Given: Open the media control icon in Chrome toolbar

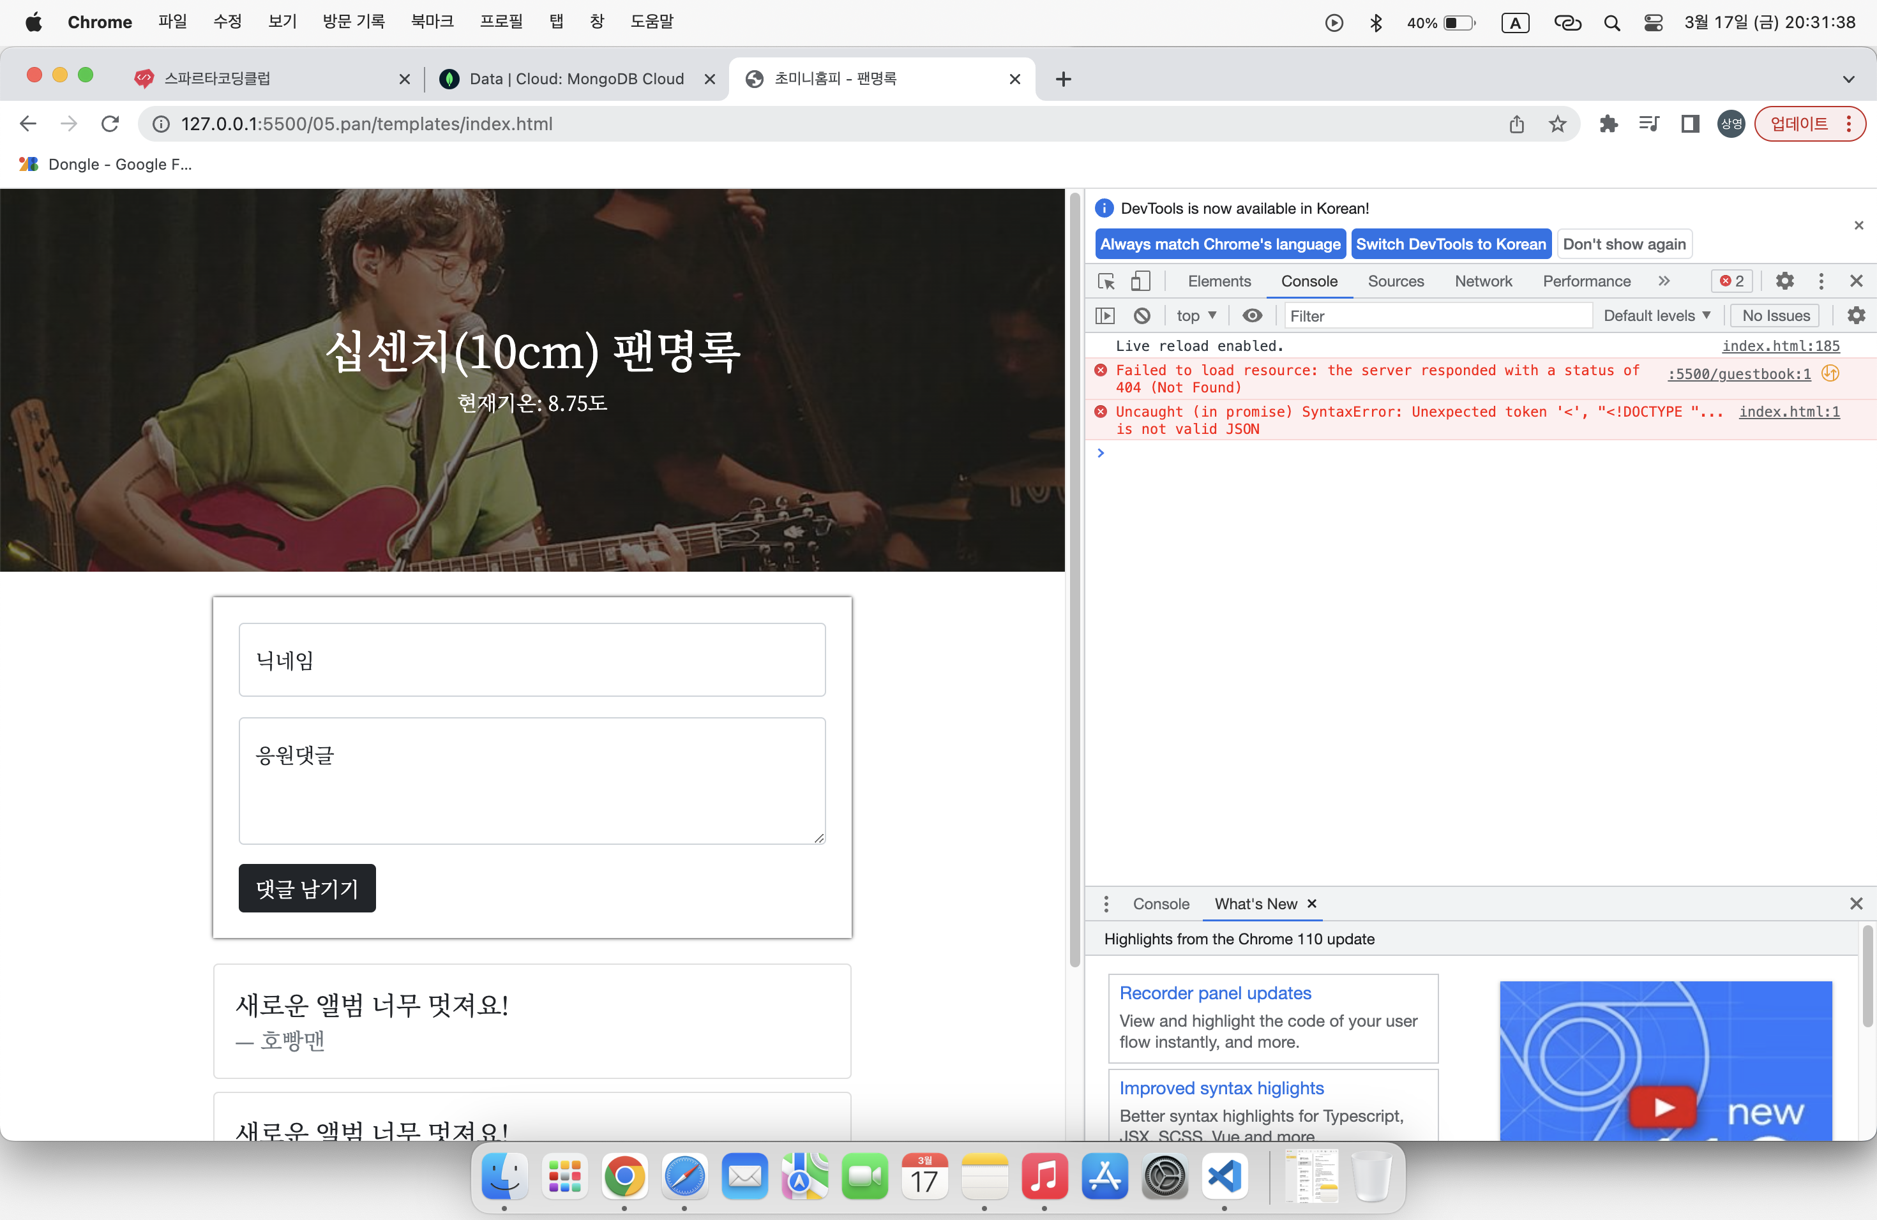Looking at the screenshot, I should pos(1648,124).
